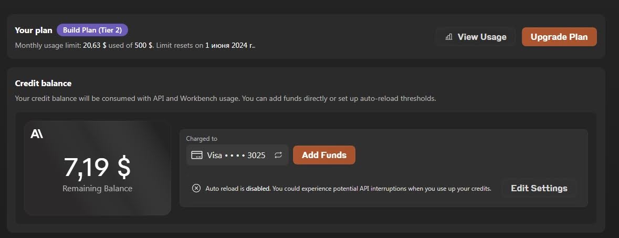
Task: Click the credit card icon next to Visa
Action: [x=196, y=155]
